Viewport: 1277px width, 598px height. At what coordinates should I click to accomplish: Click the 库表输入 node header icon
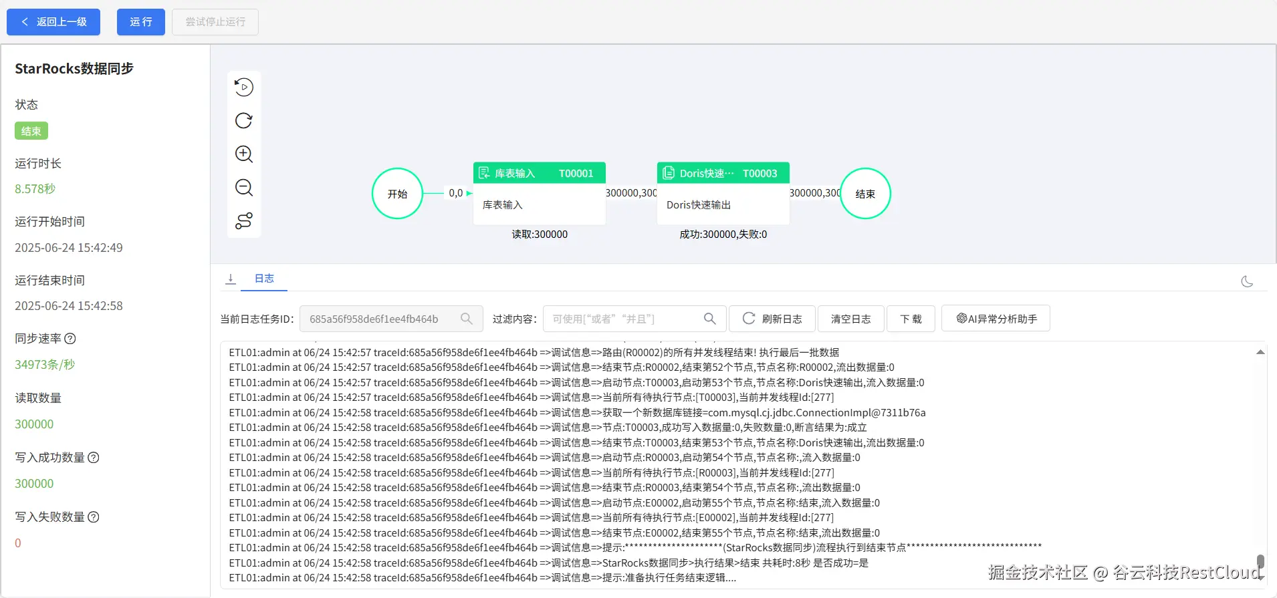pyautogui.click(x=484, y=173)
